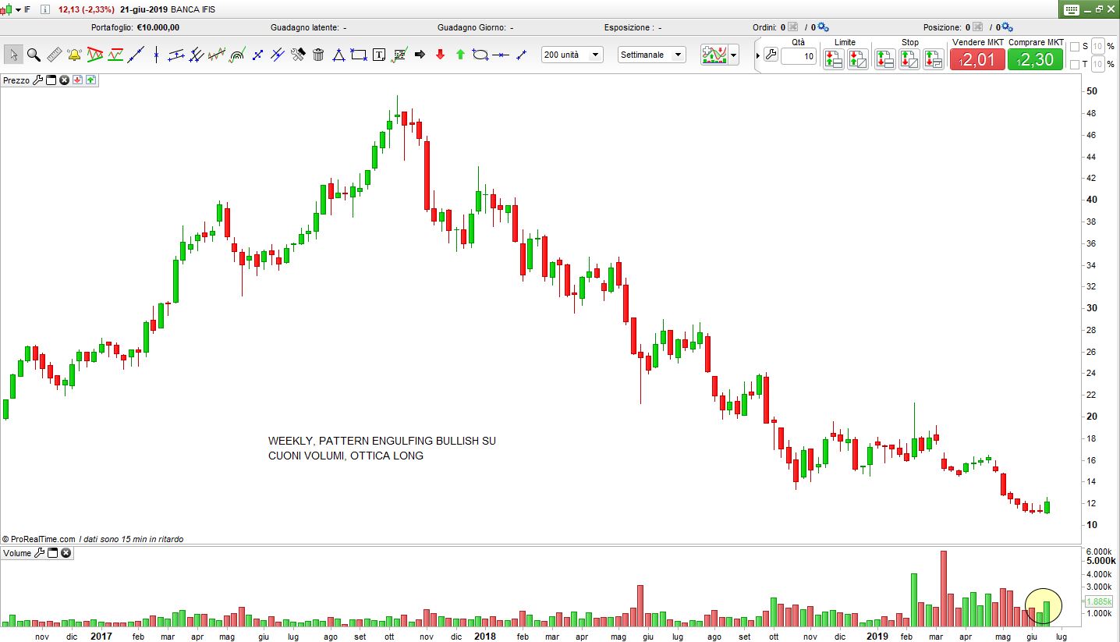Choose the text annotation tool
Image resolution: width=1120 pixels, height=642 pixels.
[379, 55]
